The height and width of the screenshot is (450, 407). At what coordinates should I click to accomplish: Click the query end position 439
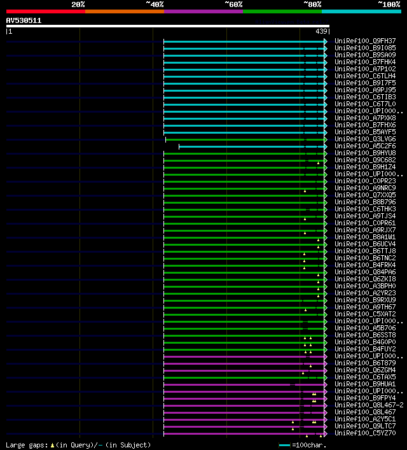coord(321,31)
